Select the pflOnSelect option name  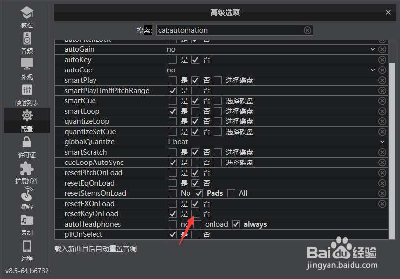pyautogui.click(x=83, y=234)
